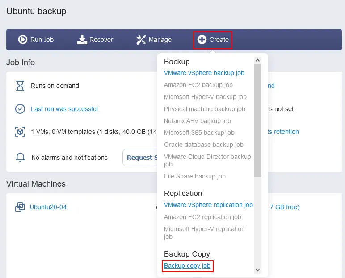This screenshot has width=345, height=278.
Task: Click the Manage wrench tools icon
Action: [141, 40]
